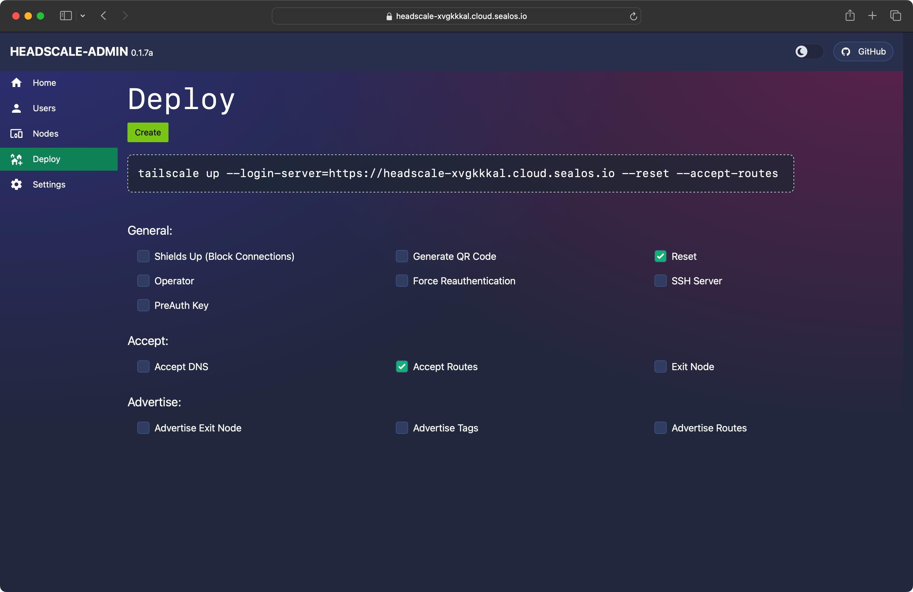The width and height of the screenshot is (913, 592).
Task: Uncheck the Reset checkbox
Action: click(660, 256)
